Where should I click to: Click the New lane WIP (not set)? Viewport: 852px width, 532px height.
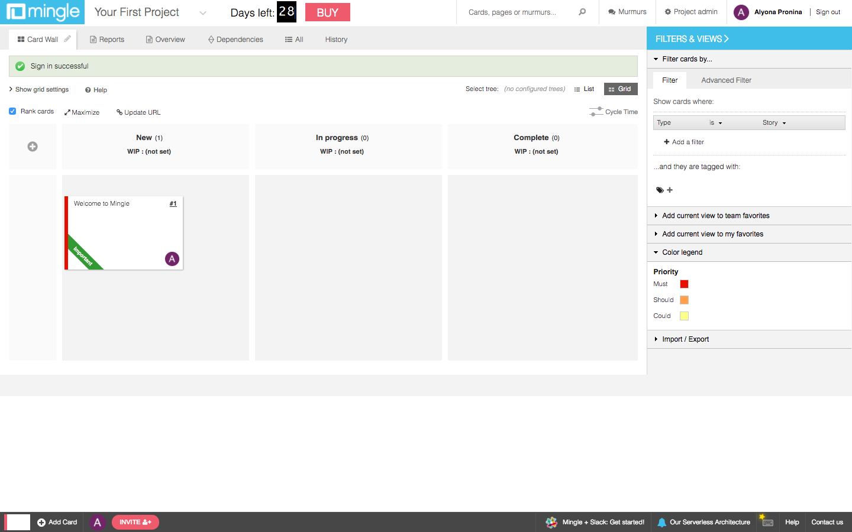coord(149,151)
